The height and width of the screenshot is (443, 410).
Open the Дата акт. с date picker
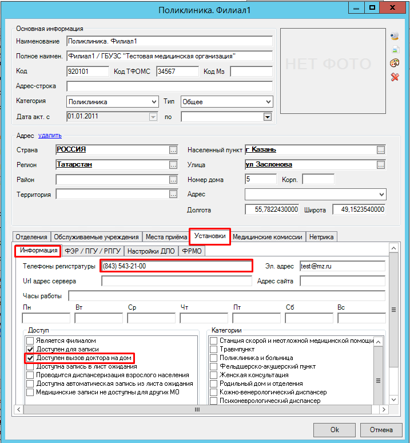click(153, 117)
